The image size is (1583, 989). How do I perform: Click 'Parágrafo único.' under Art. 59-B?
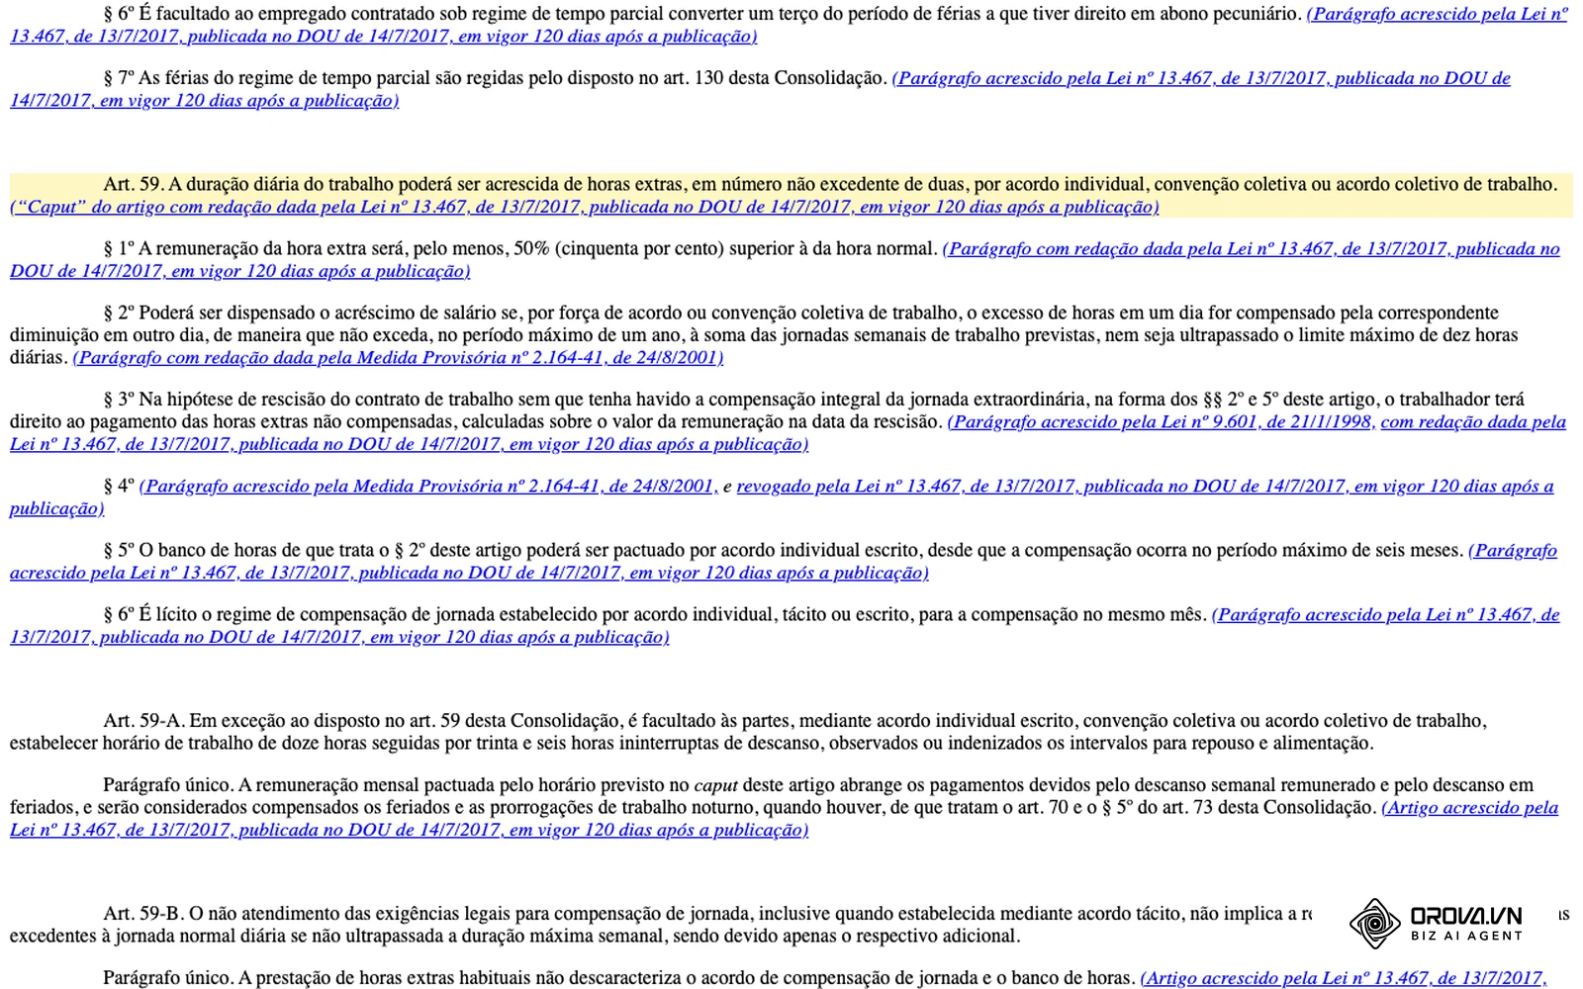(x=169, y=978)
